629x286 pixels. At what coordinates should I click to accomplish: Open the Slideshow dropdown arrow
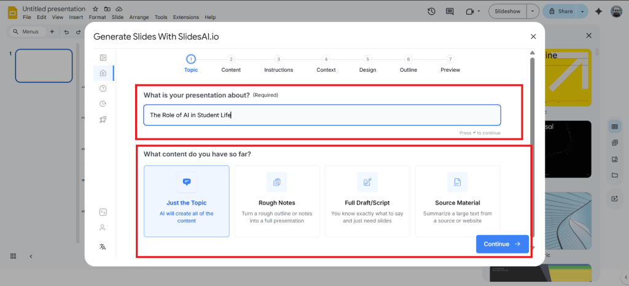[x=533, y=12]
